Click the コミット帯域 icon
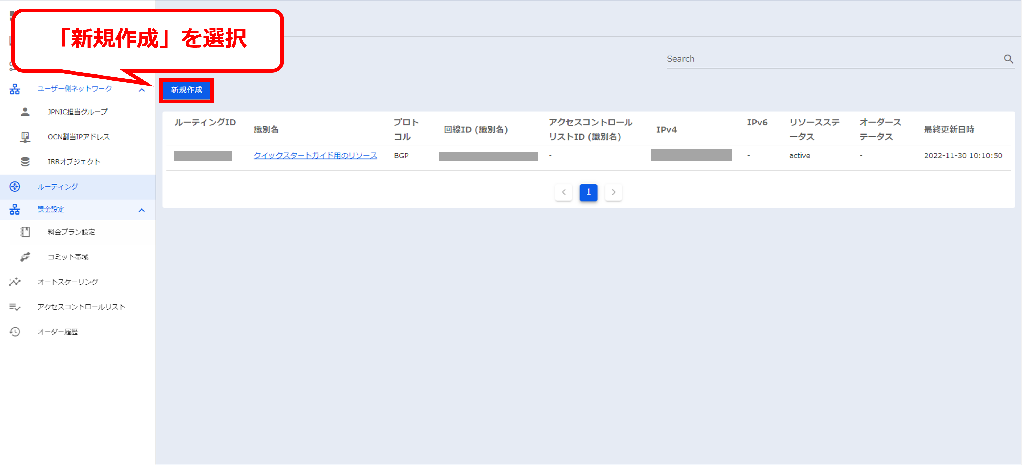Viewport: 1022px width, 465px height. coord(25,257)
